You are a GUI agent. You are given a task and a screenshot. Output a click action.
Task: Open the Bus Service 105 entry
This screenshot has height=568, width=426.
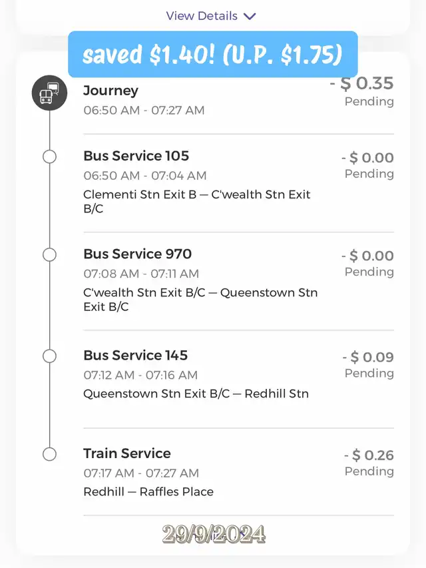pyautogui.click(x=136, y=156)
